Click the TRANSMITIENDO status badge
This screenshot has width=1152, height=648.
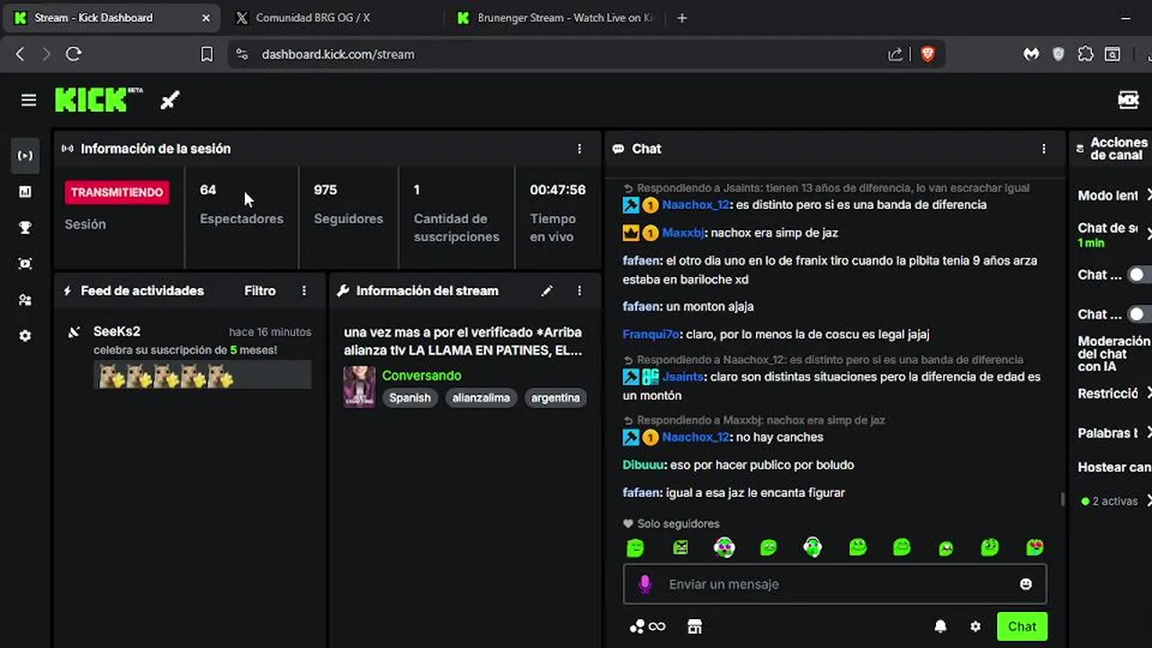click(x=117, y=193)
